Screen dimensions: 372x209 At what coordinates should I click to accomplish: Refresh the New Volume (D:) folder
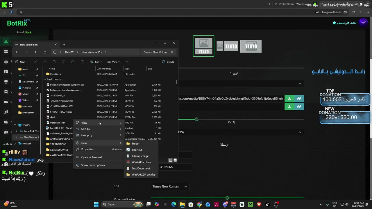tap(45, 52)
